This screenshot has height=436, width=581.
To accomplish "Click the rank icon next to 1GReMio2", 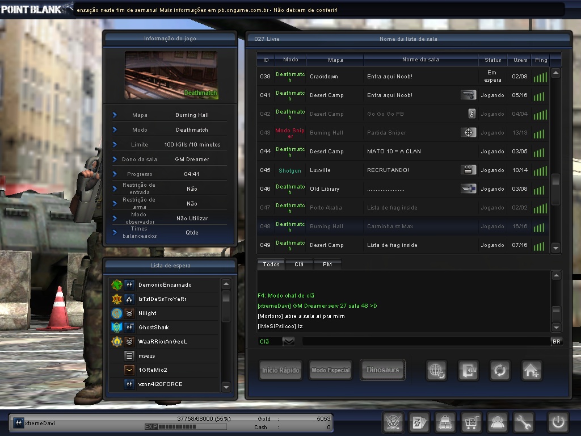I will click(129, 370).
